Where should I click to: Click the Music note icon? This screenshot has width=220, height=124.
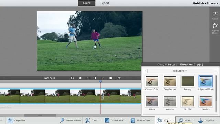pyautogui.click(x=180, y=120)
